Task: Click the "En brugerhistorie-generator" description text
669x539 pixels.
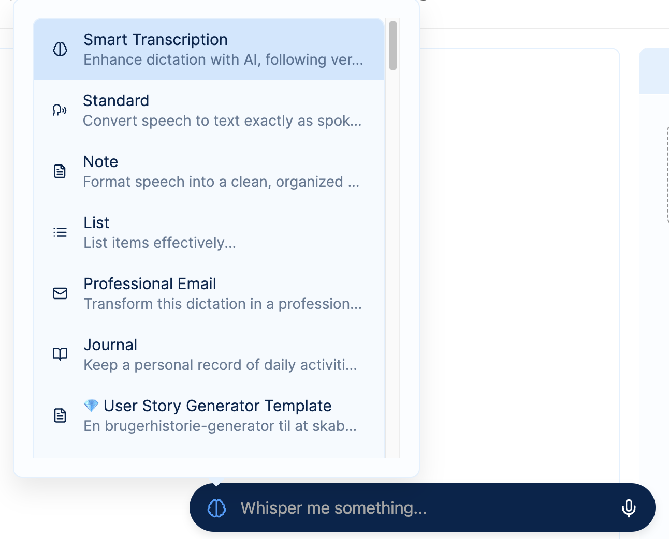Action: pos(220,426)
